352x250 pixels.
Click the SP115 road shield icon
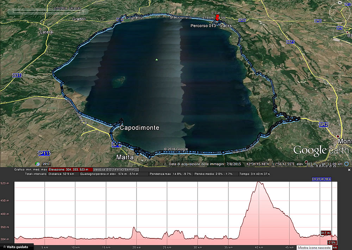(x=44, y=153)
